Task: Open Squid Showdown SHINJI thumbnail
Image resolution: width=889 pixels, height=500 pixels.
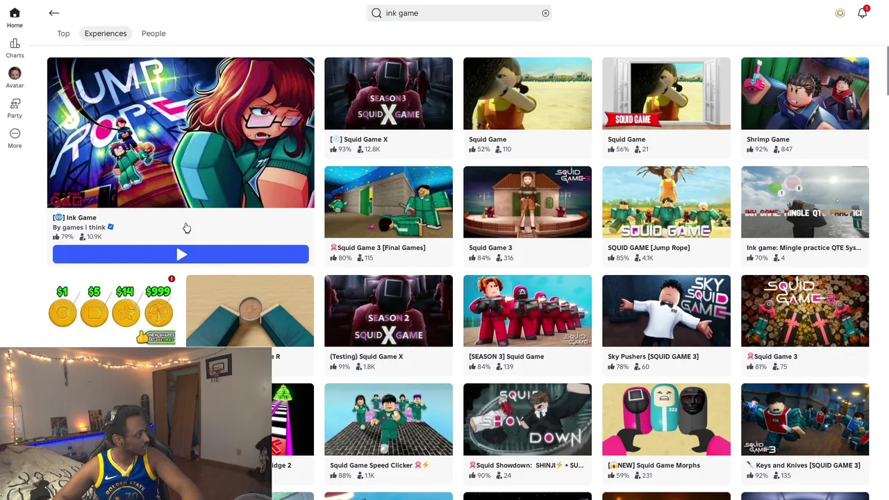Action: pos(527,419)
